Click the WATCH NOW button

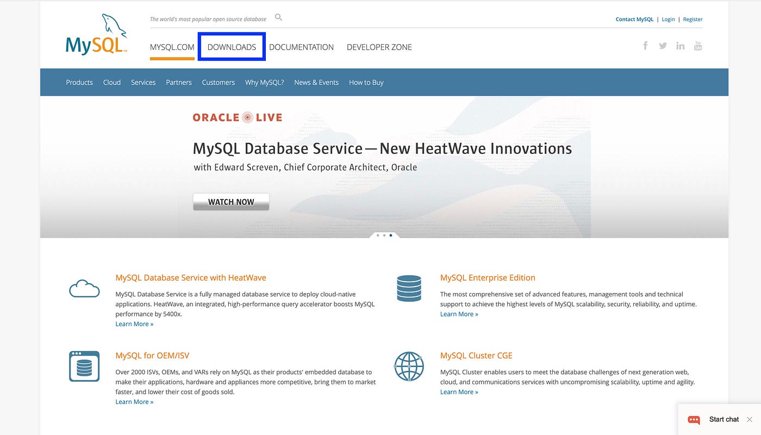coord(231,202)
